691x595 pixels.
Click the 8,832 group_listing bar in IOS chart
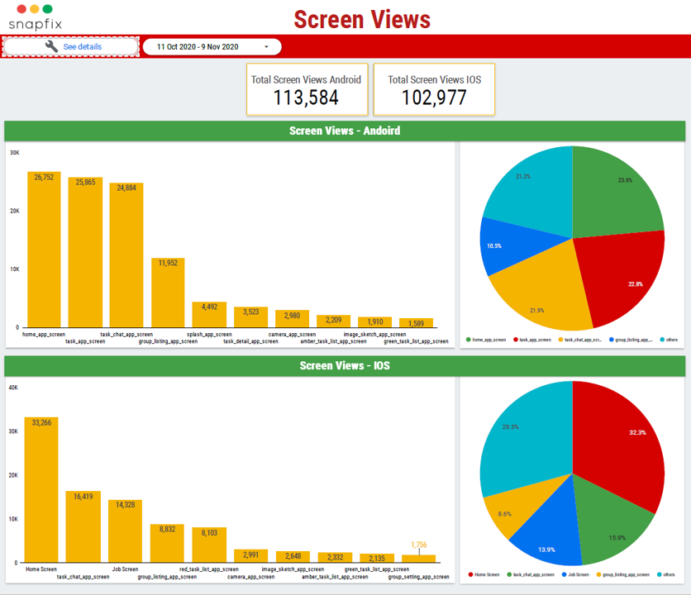167,543
